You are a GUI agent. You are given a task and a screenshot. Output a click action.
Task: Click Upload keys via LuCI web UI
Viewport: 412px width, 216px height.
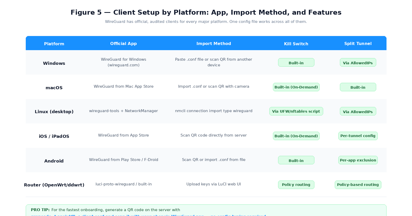[x=214, y=184]
